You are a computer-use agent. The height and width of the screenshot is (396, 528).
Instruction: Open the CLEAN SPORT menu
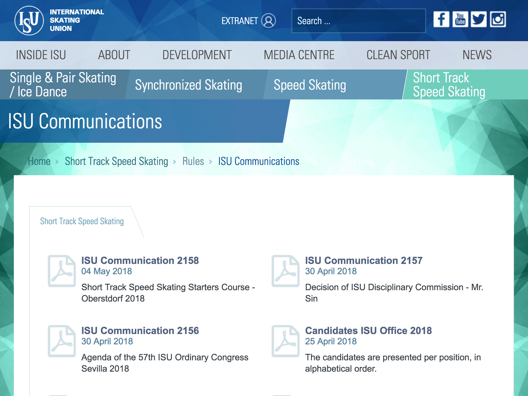pyautogui.click(x=398, y=55)
